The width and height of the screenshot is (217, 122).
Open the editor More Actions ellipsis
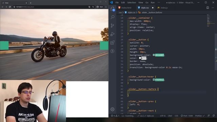[x=213, y=8]
